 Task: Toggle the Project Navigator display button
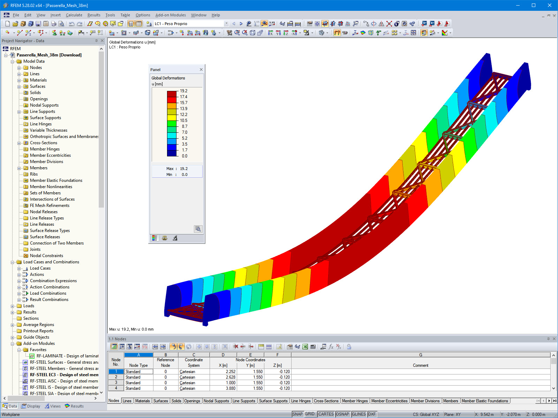pos(131,24)
